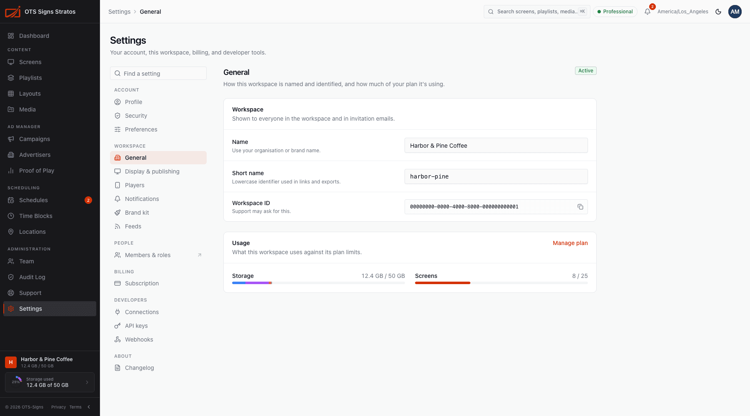
Task: Open Time Blocks page
Action: [x=50, y=216]
